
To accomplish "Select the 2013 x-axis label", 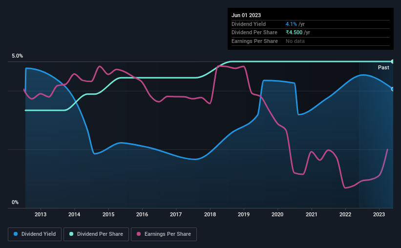I will (x=41, y=214).
